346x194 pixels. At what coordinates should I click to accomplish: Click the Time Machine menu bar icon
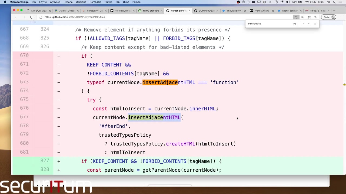[x=276, y=2]
